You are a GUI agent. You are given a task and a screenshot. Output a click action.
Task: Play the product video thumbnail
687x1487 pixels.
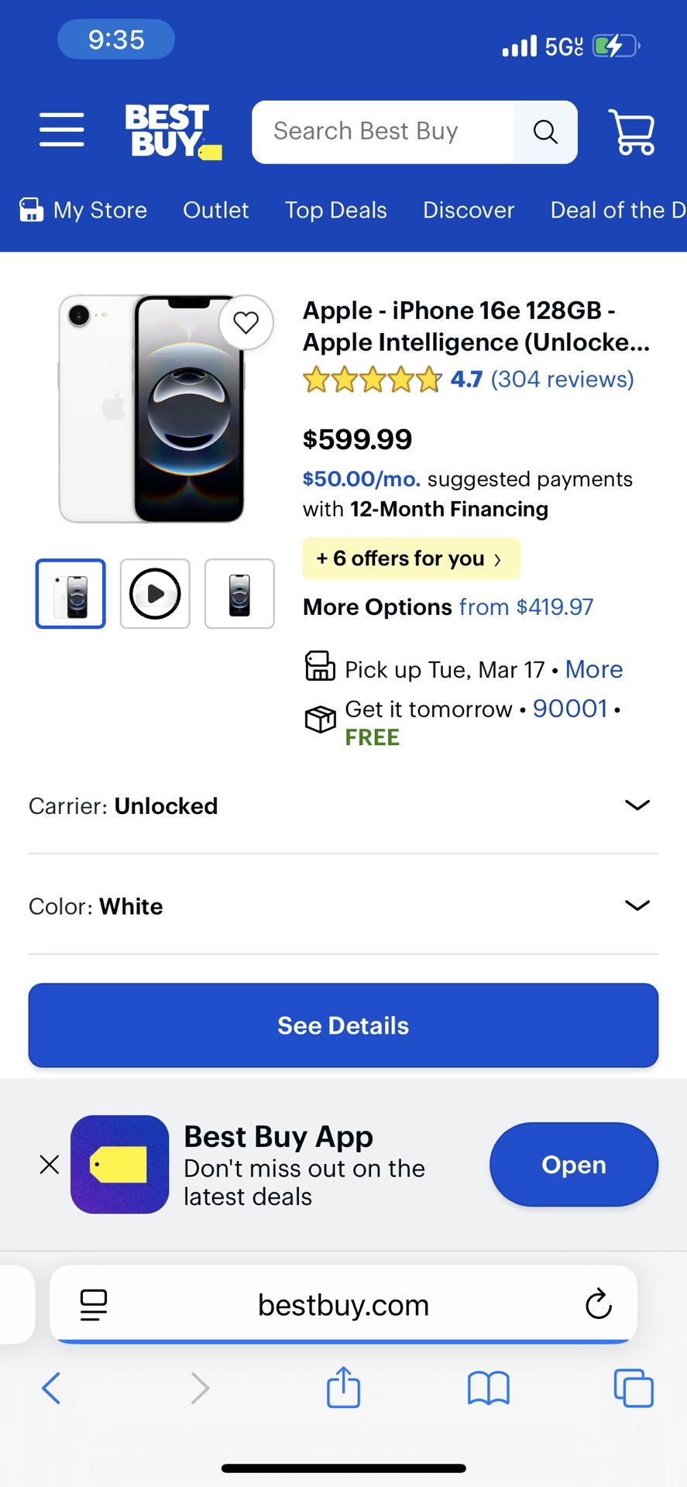(x=155, y=594)
